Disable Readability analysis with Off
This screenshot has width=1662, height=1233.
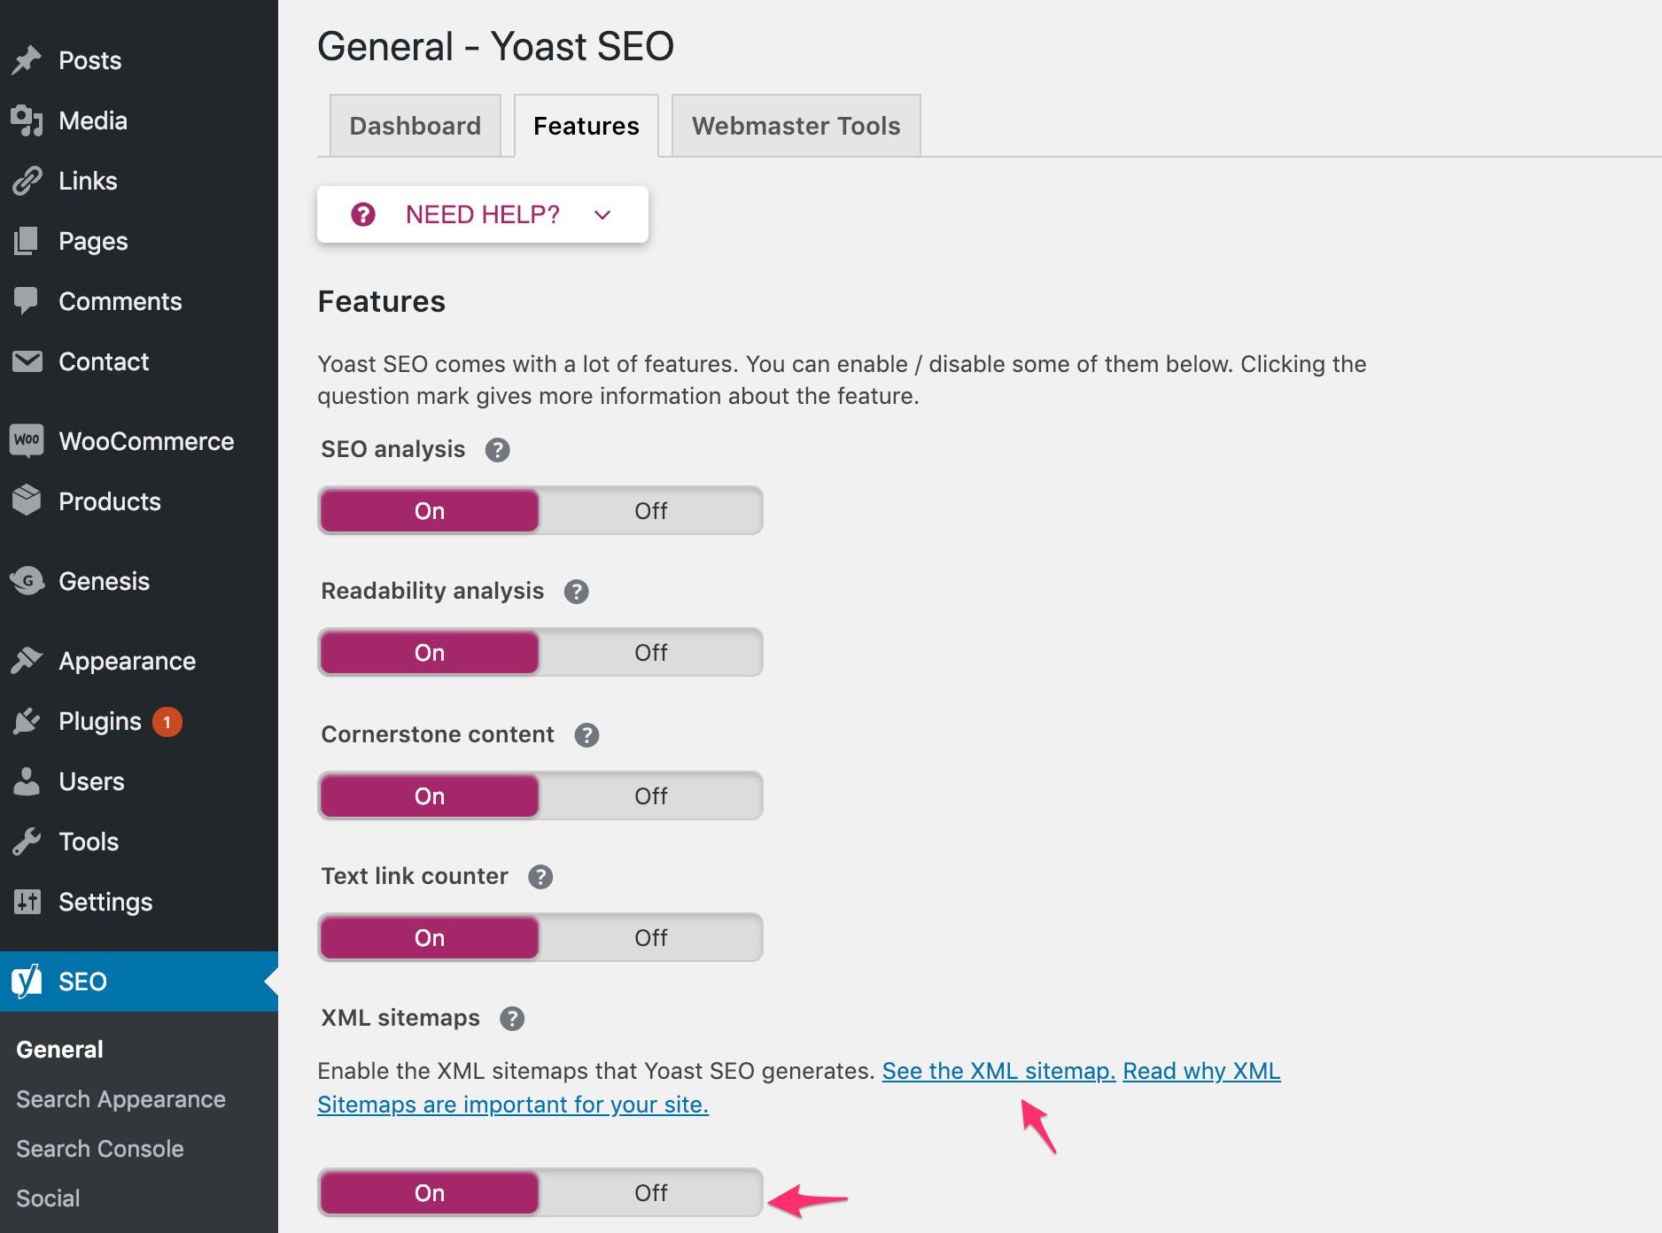650,653
